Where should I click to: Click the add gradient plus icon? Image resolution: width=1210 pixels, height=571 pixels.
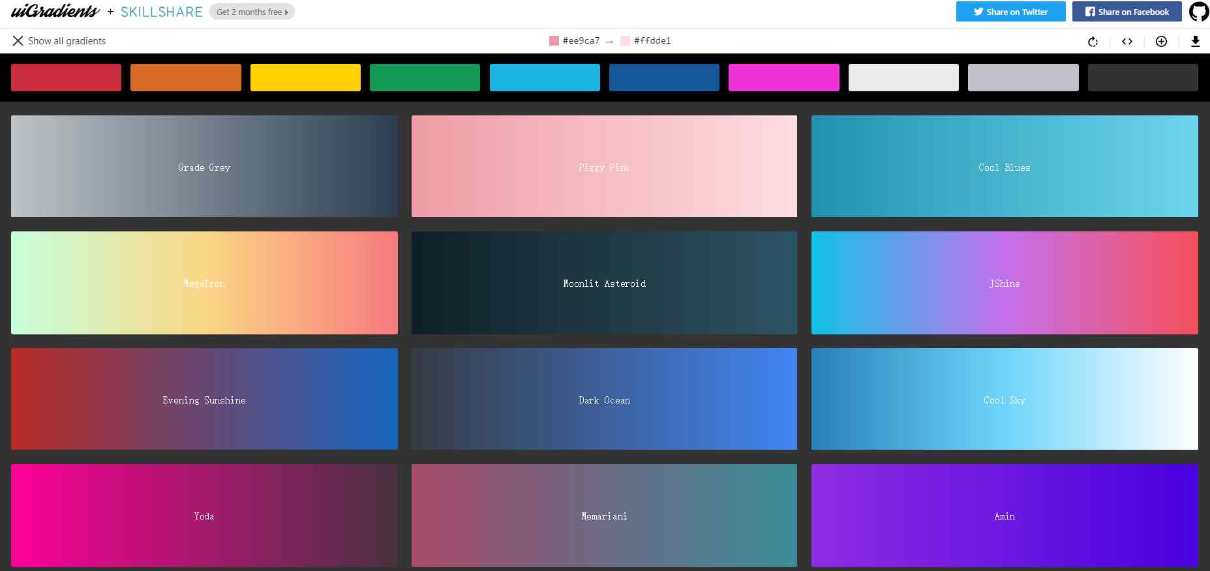(x=1161, y=42)
